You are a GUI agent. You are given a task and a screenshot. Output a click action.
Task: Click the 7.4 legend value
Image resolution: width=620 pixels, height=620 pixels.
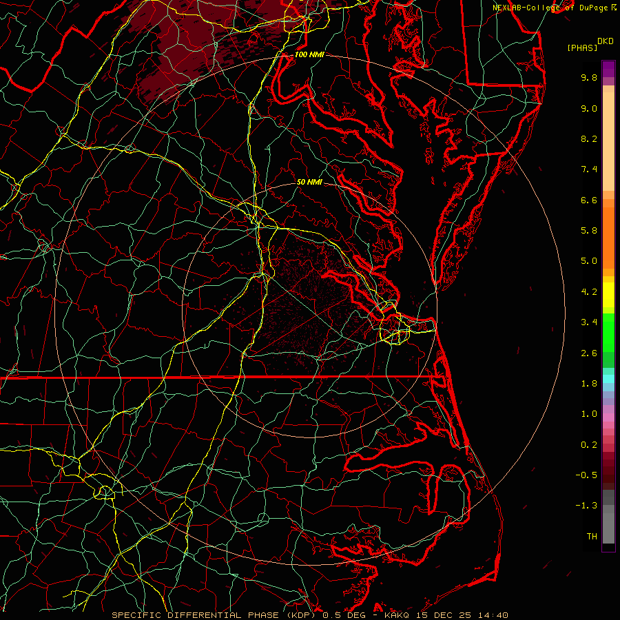tap(589, 169)
